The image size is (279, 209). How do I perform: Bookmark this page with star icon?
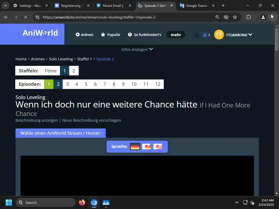coord(235,17)
